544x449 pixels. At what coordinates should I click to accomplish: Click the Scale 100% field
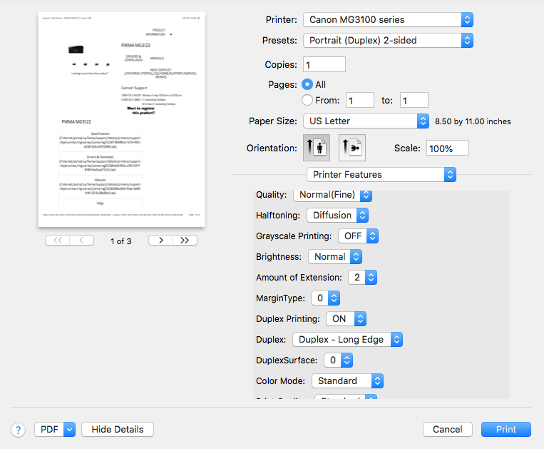(x=448, y=148)
